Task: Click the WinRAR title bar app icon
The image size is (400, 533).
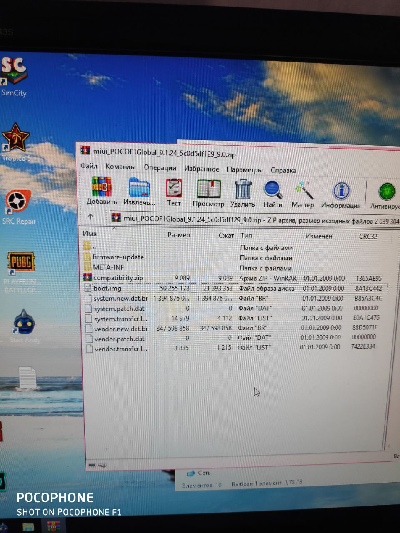Action: (x=85, y=150)
